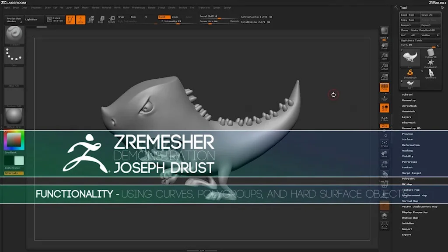
Task: Open the Dots stroke type selector
Action: (x=14, y=55)
